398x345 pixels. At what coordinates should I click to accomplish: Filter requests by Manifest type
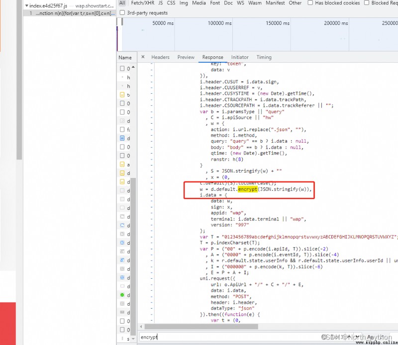tap(275, 3)
